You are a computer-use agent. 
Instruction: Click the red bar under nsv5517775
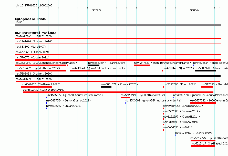tap(203, 141)
